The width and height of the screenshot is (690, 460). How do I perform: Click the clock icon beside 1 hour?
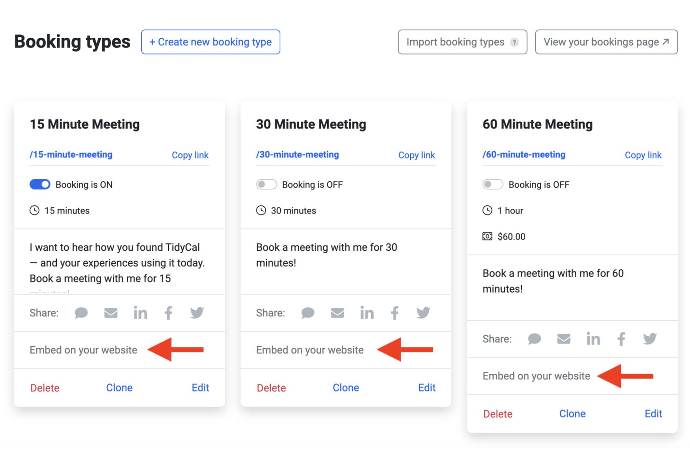(x=487, y=210)
